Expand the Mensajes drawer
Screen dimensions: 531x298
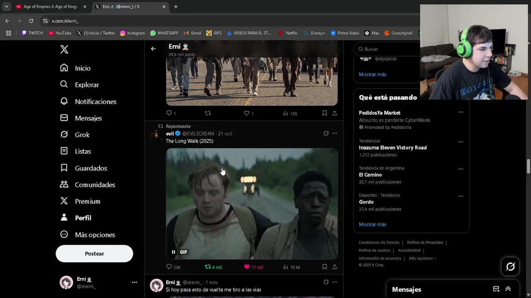click(x=508, y=289)
